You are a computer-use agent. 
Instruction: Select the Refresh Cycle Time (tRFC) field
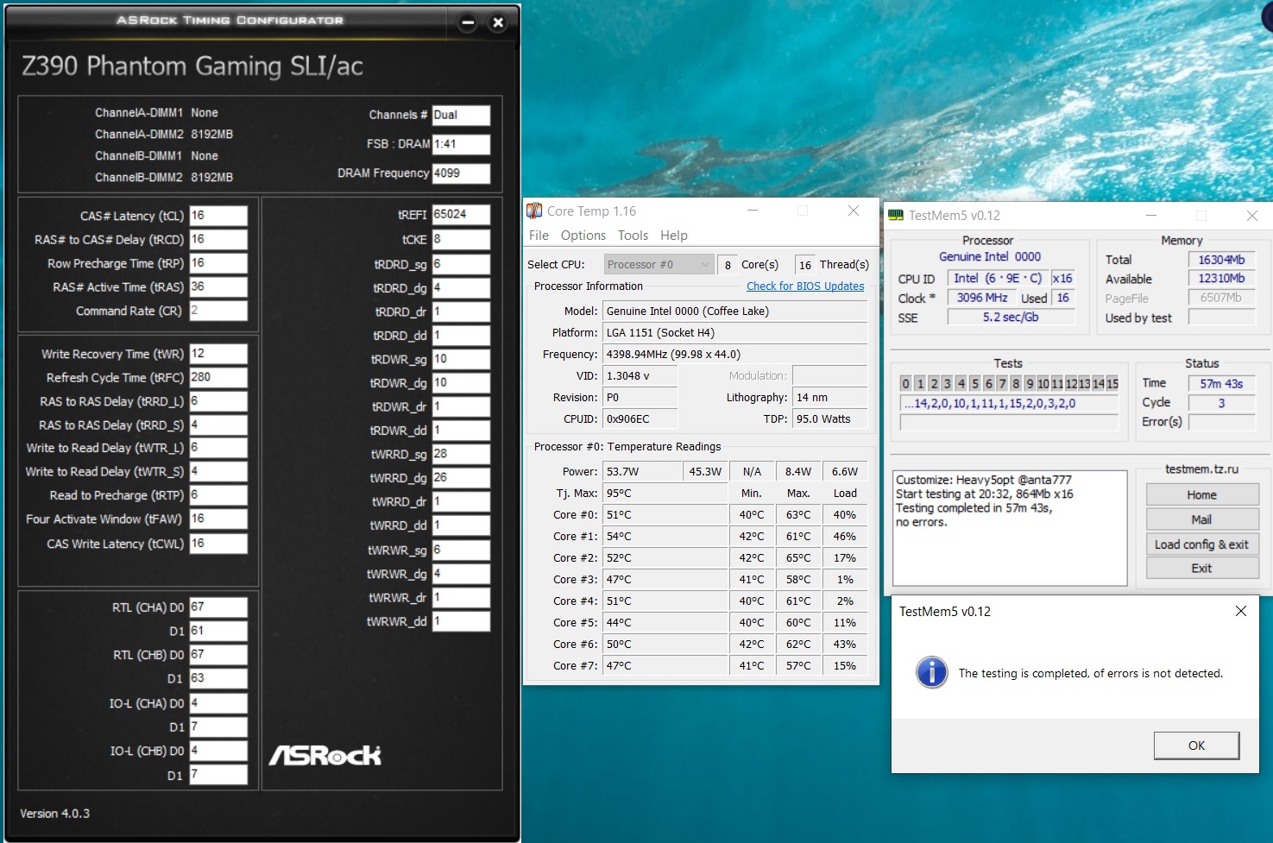pyautogui.click(x=218, y=377)
